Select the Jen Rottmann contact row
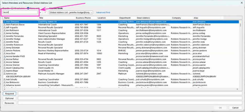Viewport: 245px width, 112px height. pos(121,30)
